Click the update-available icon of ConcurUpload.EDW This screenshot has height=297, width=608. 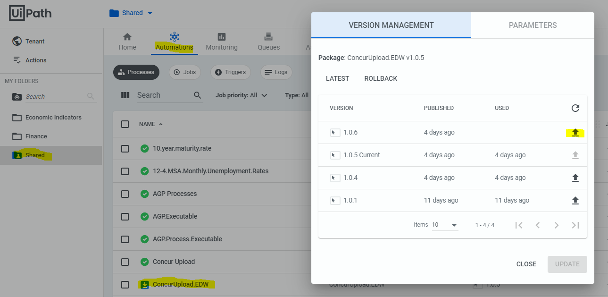(145, 284)
